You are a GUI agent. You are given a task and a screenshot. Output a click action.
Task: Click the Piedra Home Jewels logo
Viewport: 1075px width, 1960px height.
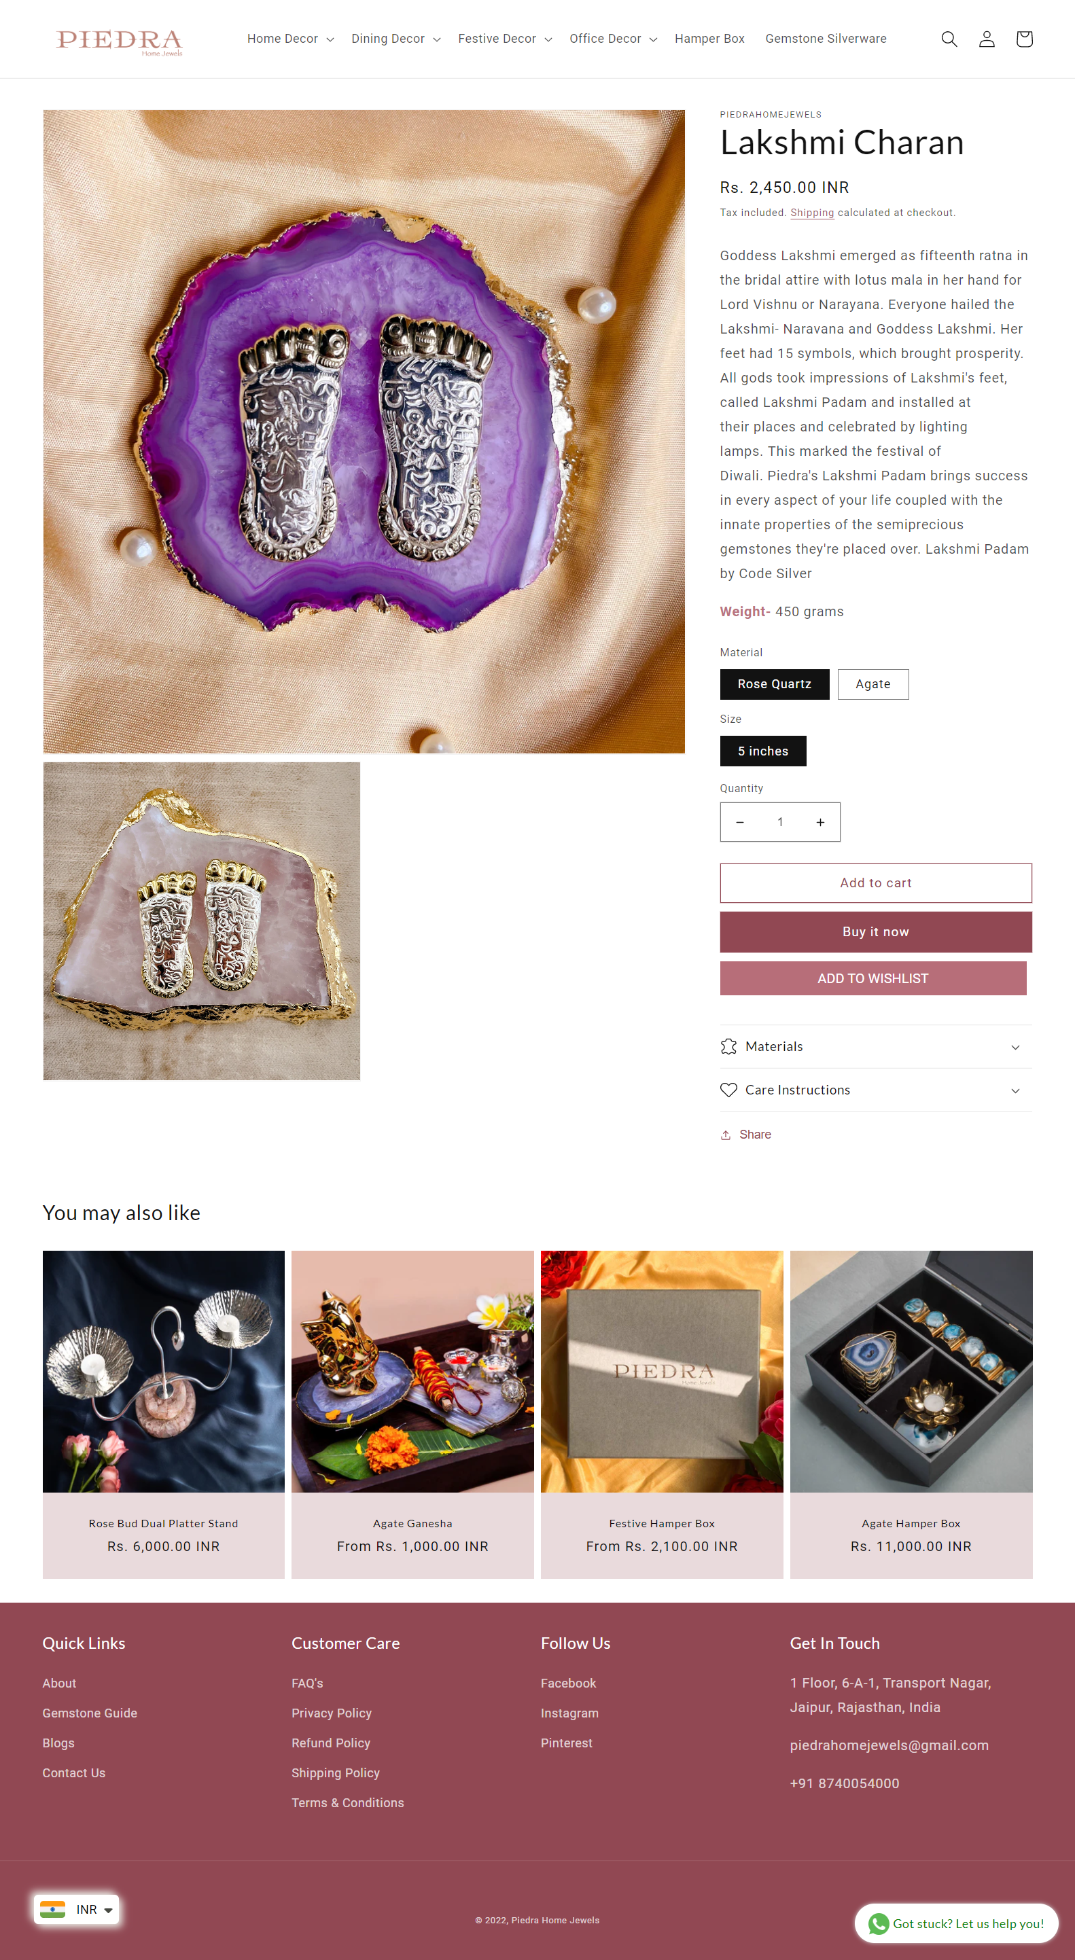click(120, 41)
